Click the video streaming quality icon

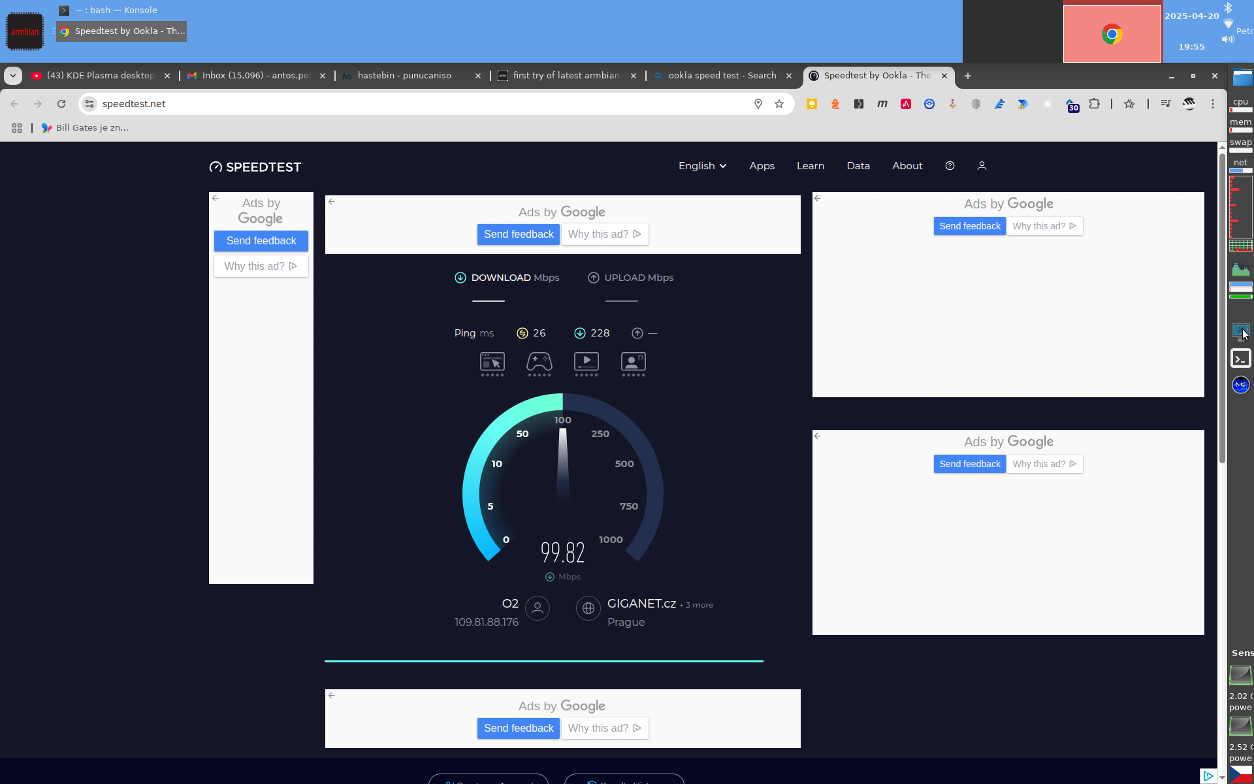(586, 362)
